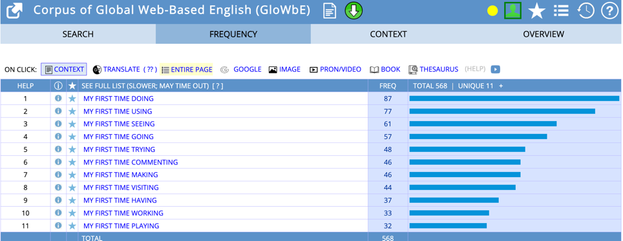Screen dimensions: 623x241
Task: Open MY FIRST TIME USING
Action: (118, 111)
